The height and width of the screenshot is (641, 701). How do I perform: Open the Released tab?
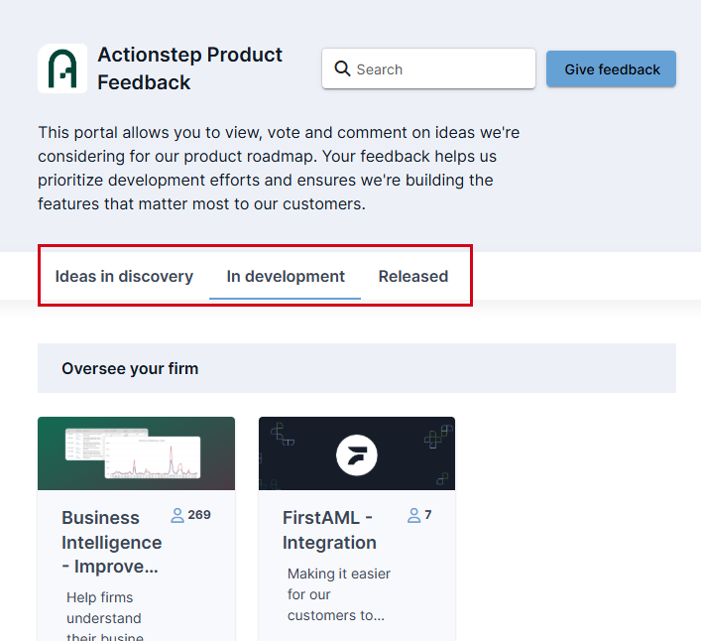click(x=413, y=277)
